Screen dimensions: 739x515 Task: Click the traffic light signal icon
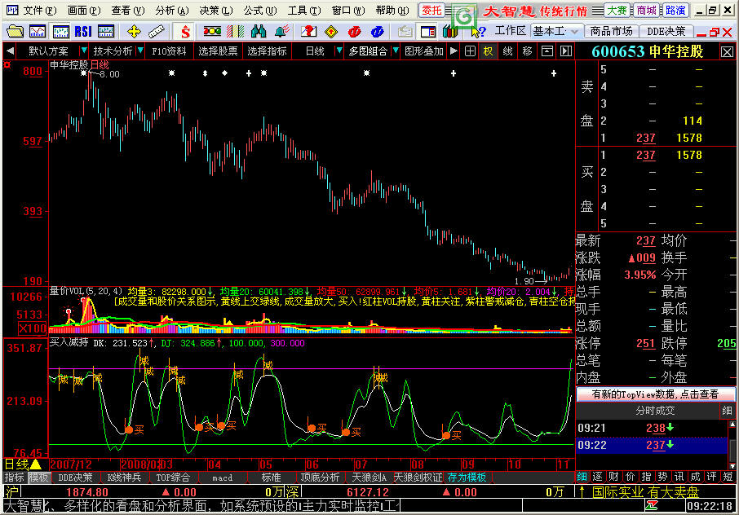coord(211,32)
